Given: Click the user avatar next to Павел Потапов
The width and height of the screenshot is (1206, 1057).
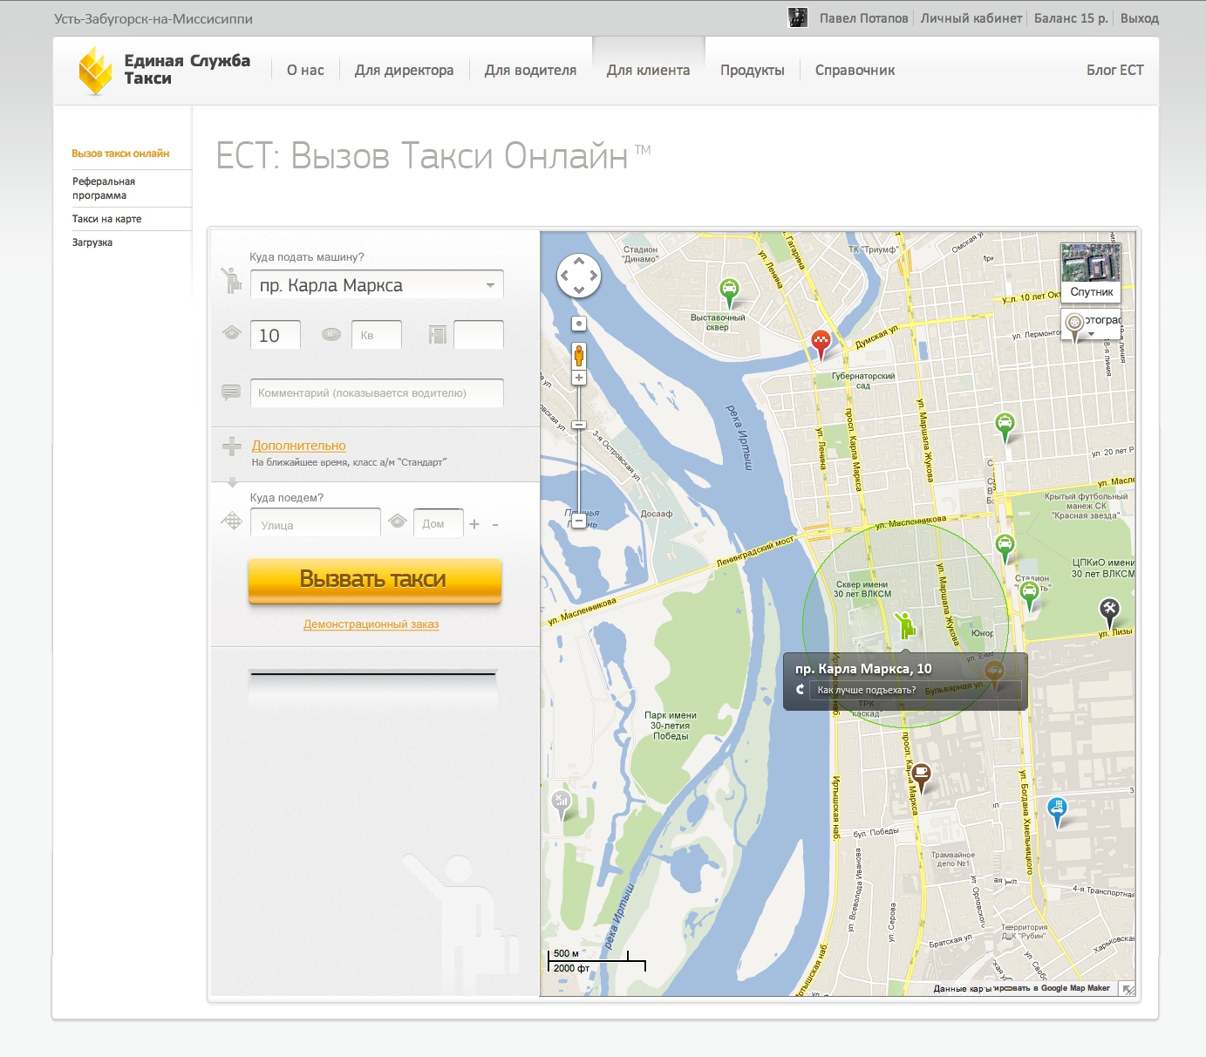Looking at the screenshot, I should coord(798,17).
